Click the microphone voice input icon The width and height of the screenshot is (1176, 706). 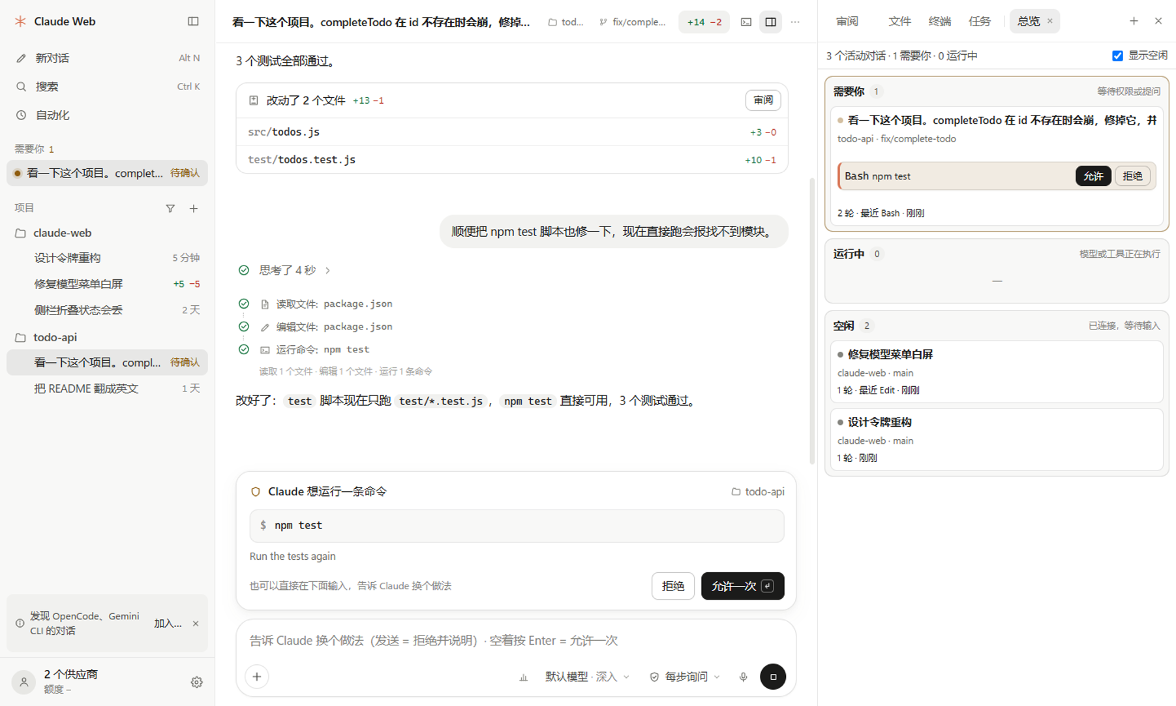[743, 677]
